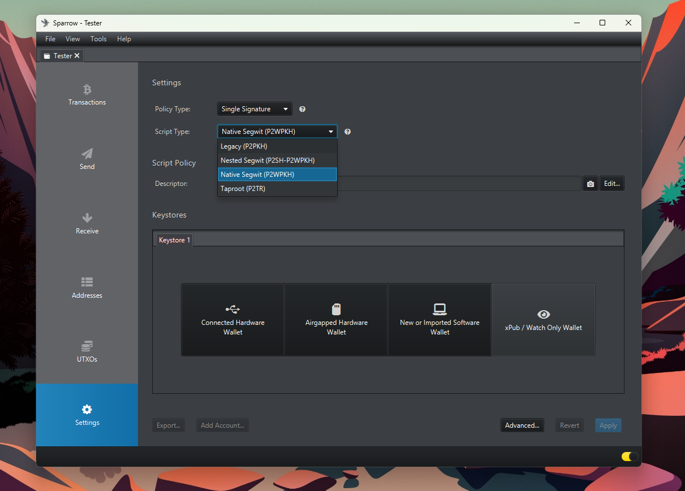This screenshot has width=685, height=491.
Task: Click the Advanced... button
Action: coord(522,425)
